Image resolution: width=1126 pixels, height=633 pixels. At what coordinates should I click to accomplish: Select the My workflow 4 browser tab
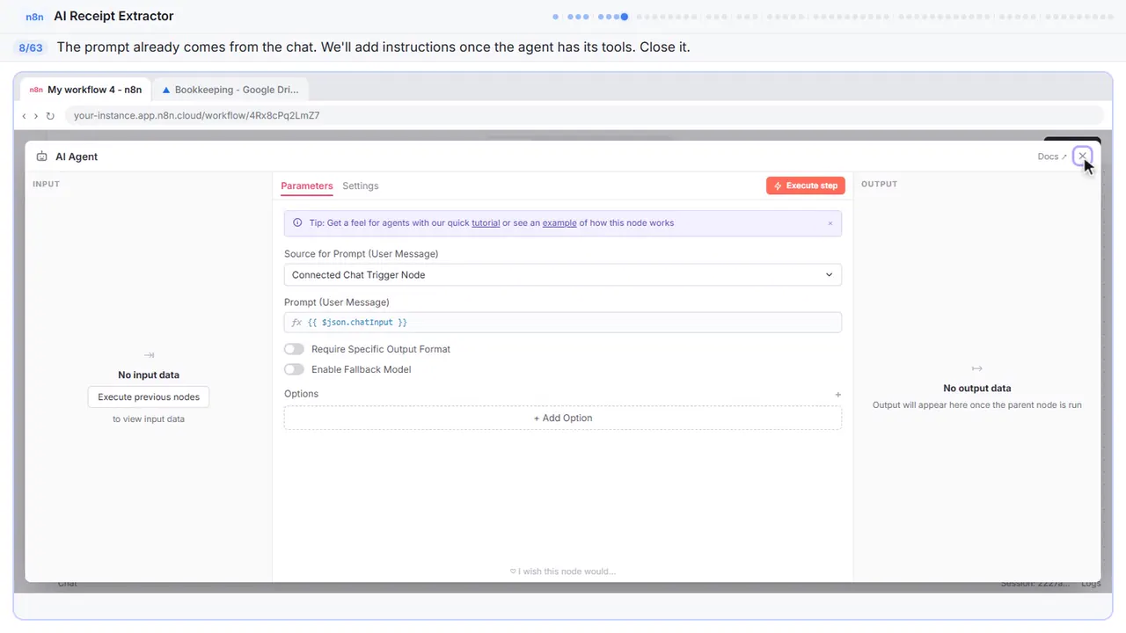[x=85, y=90]
